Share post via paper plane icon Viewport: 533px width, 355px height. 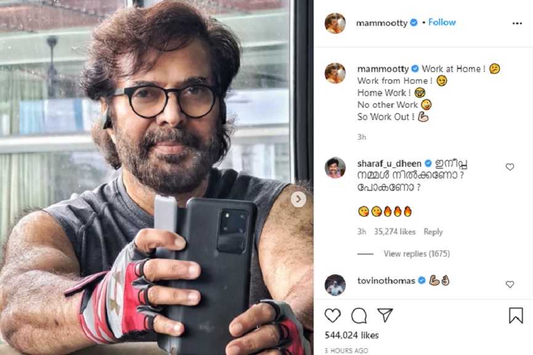click(x=385, y=315)
